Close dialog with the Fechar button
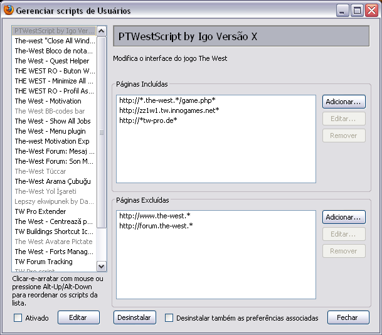The height and width of the screenshot is (335, 382). tap(348, 317)
